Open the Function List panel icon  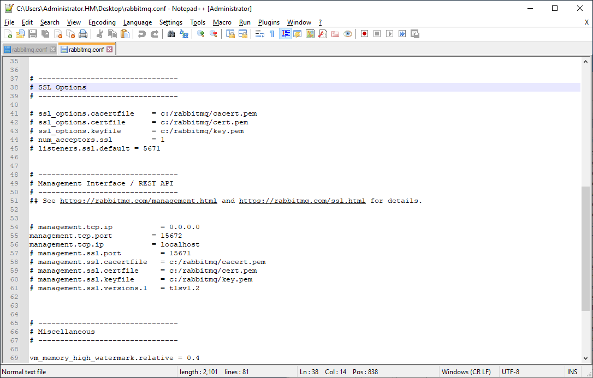(323, 34)
